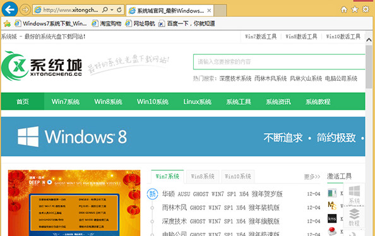
Task: Click the add-to-favorites bar star icon
Action: (x=7, y=23)
